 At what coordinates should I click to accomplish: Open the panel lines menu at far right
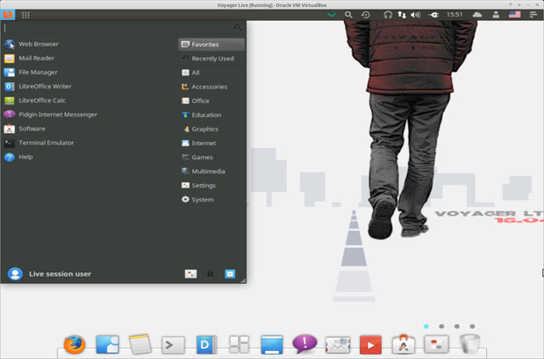(533, 15)
